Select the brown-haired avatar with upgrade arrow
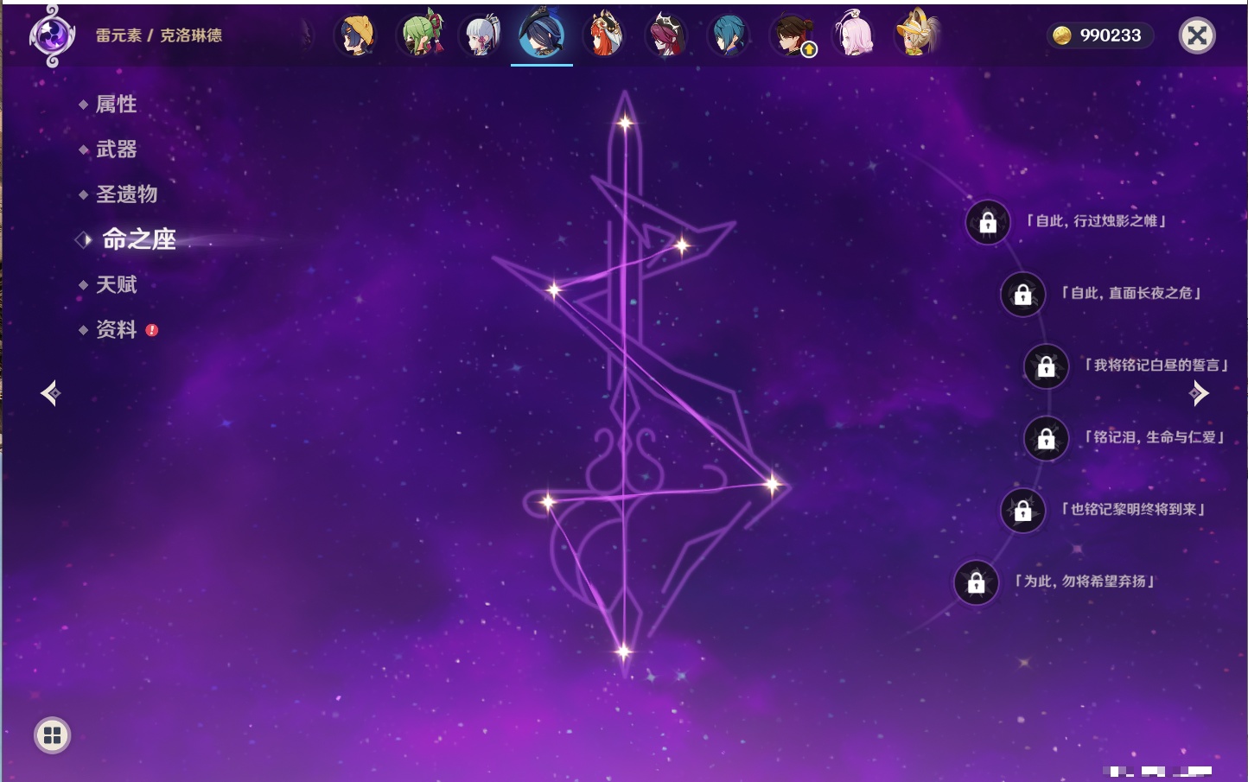Image resolution: width=1248 pixels, height=782 pixels. (792, 35)
